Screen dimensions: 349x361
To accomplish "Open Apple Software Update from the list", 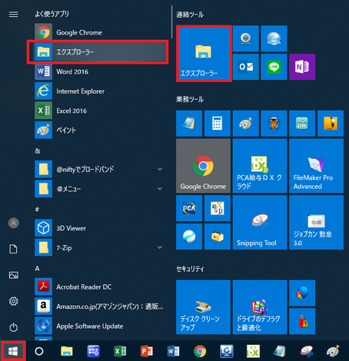I will (x=101, y=326).
